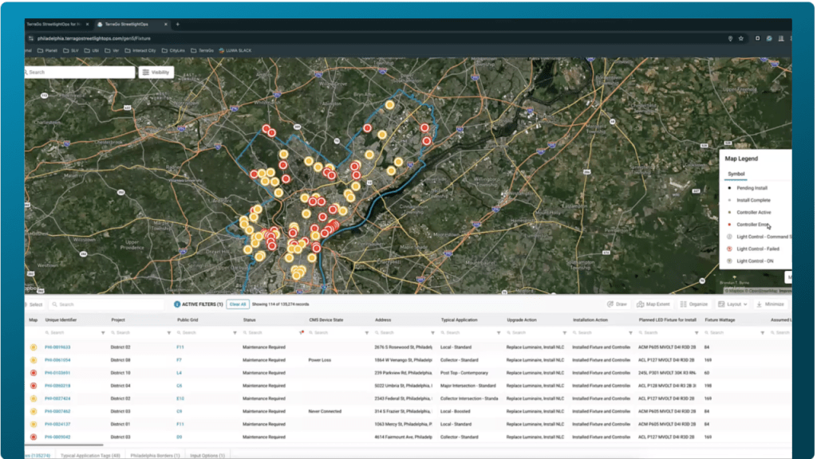Bookmark this page with star icon
The height and width of the screenshot is (459, 817).
click(x=741, y=38)
